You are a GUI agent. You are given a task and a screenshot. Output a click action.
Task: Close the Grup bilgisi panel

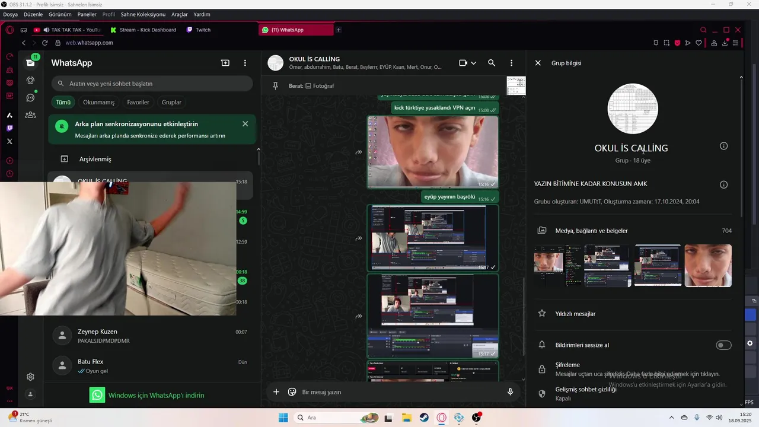point(538,63)
